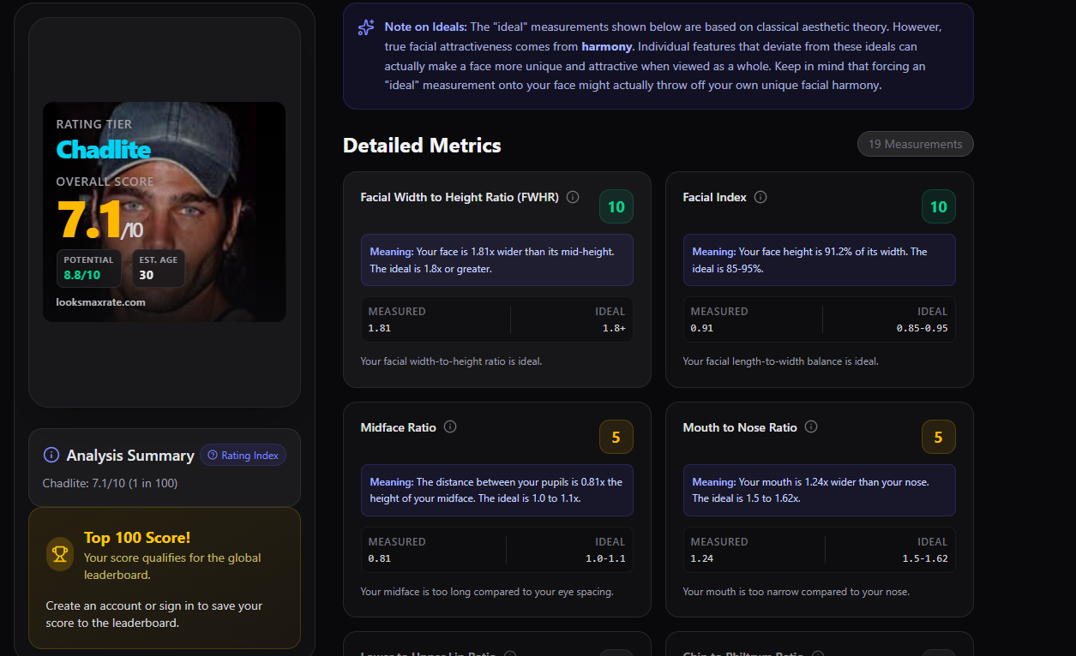The height and width of the screenshot is (656, 1076).
Task: Click the Top 100 Score! heading
Action: click(x=137, y=538)
